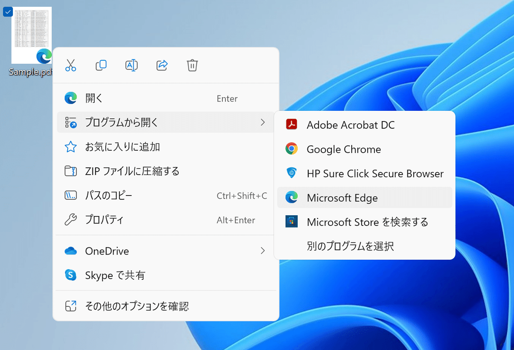Click the open-with list icon
The width and height of the screenshot is (514, 350).
point(71,123)
